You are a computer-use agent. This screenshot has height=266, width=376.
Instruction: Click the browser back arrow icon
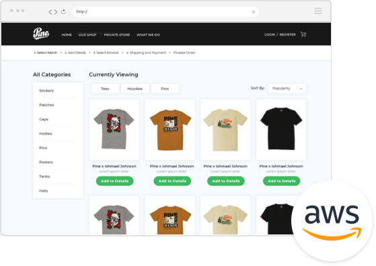[50, 11]
